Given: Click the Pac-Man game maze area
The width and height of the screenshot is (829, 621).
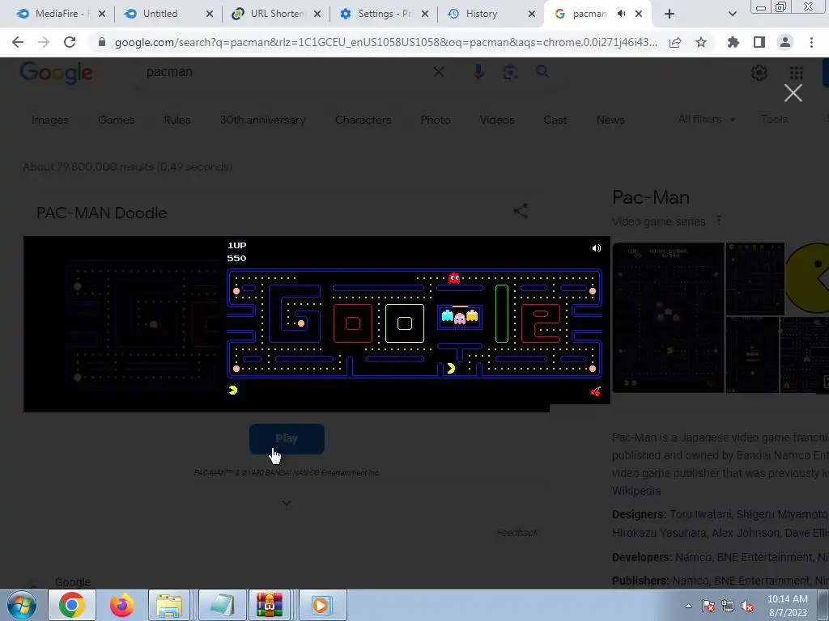Looking at the screenshot, I should tap(414, 323).
